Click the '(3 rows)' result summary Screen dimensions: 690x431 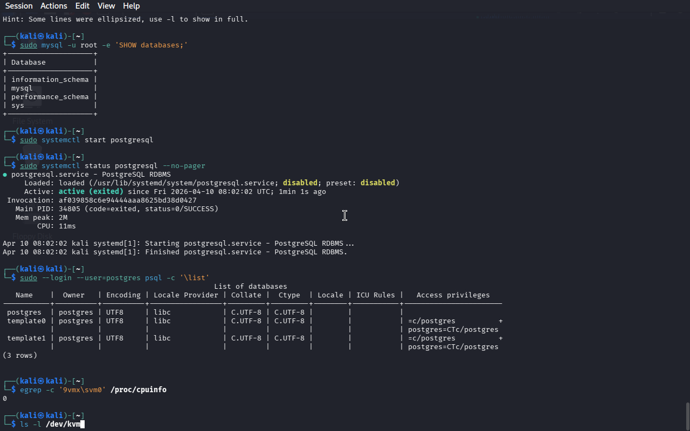coord(20,356)
